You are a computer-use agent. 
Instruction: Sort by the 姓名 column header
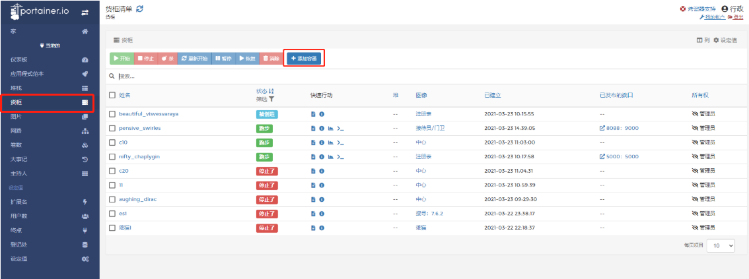pyautogui.click(x=124, y=96)
